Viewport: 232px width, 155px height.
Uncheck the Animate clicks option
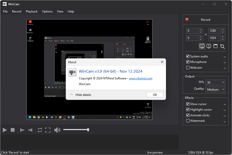[x=188, y=115]
